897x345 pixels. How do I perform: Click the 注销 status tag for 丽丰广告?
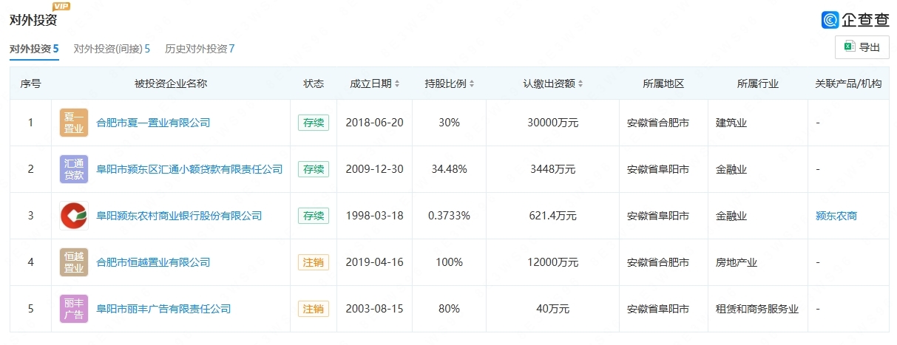pos(314,309)
